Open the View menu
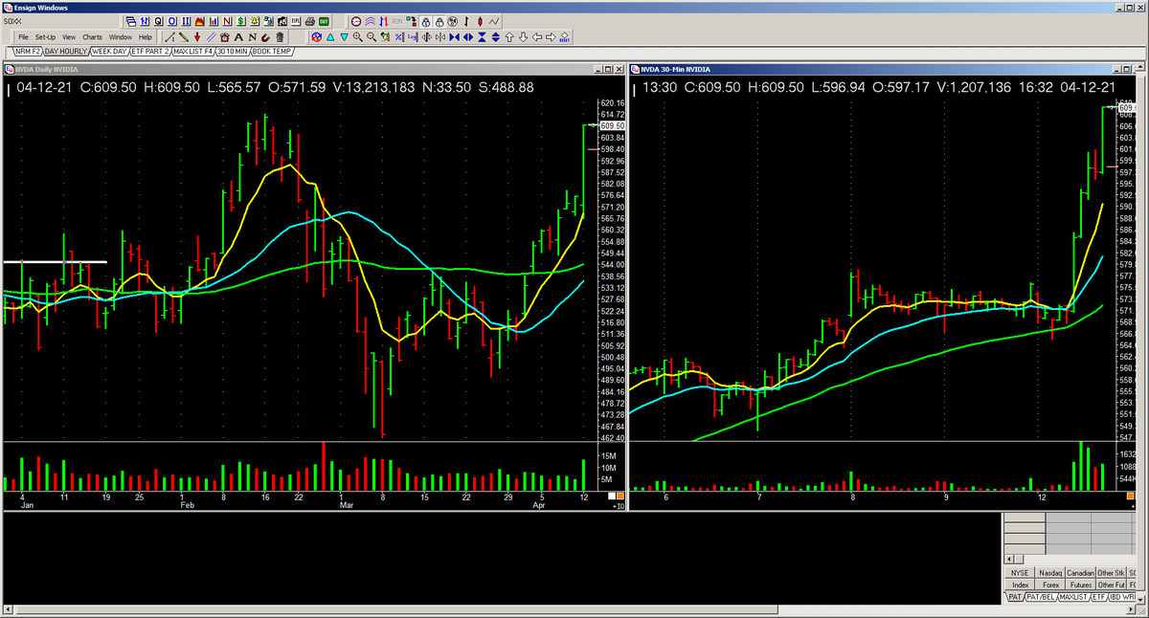Screen dimensions: 1149x618 point(69,37)
